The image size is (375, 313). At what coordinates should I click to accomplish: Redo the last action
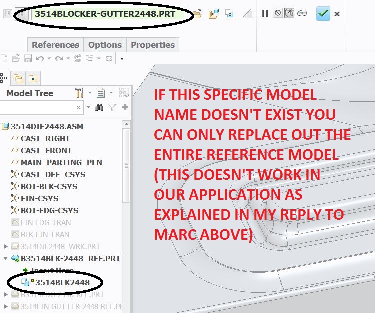59,59
